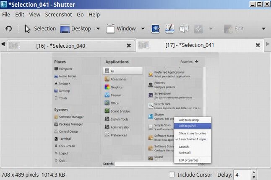271x180 pixels.
Task: Click the Selection_040 tab thumbnail
Action: 14,46
